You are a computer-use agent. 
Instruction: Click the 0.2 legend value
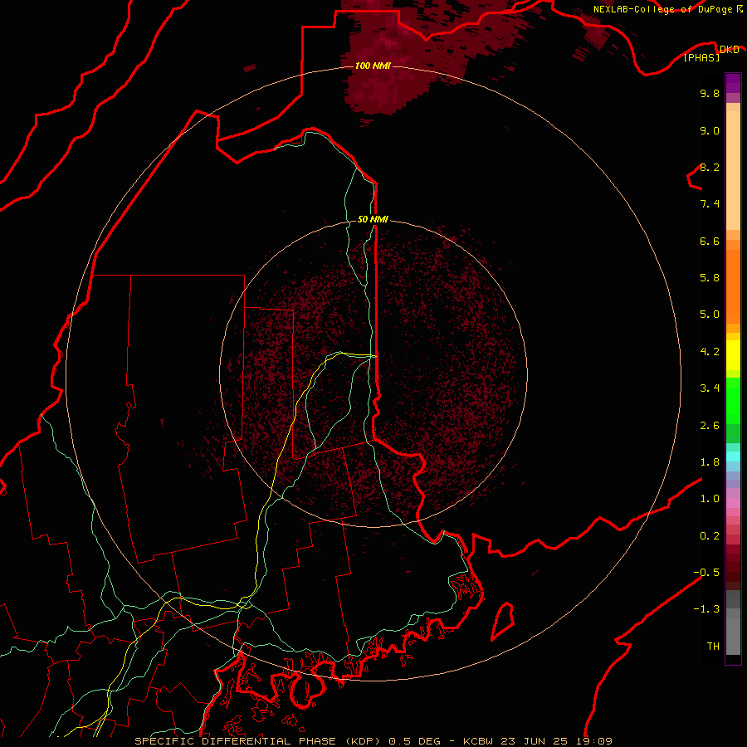click(x=710, y=536)
